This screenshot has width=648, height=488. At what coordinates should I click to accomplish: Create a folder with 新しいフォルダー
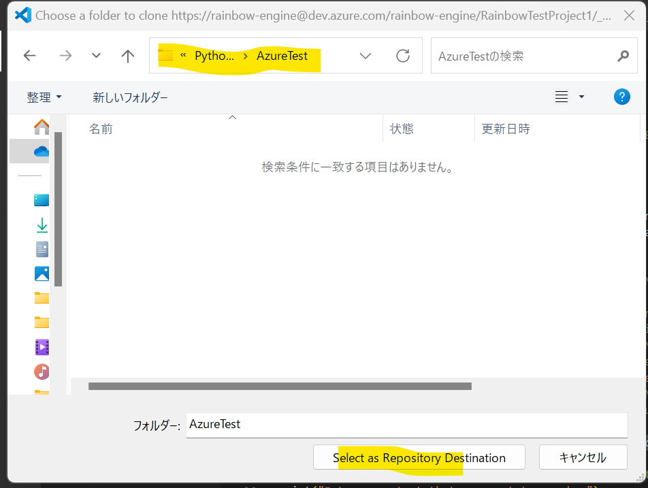[130, 97]
